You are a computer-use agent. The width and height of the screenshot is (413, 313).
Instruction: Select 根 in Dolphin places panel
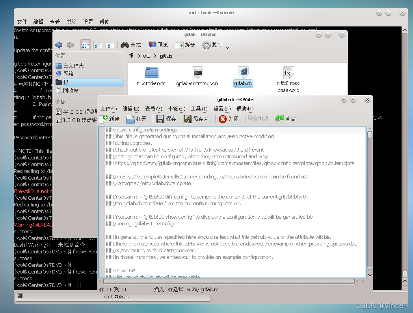pyautogui.click(x=89, y=82)
